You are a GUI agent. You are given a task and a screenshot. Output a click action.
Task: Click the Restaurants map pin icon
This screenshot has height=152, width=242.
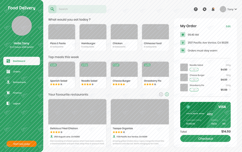[8, 82]
